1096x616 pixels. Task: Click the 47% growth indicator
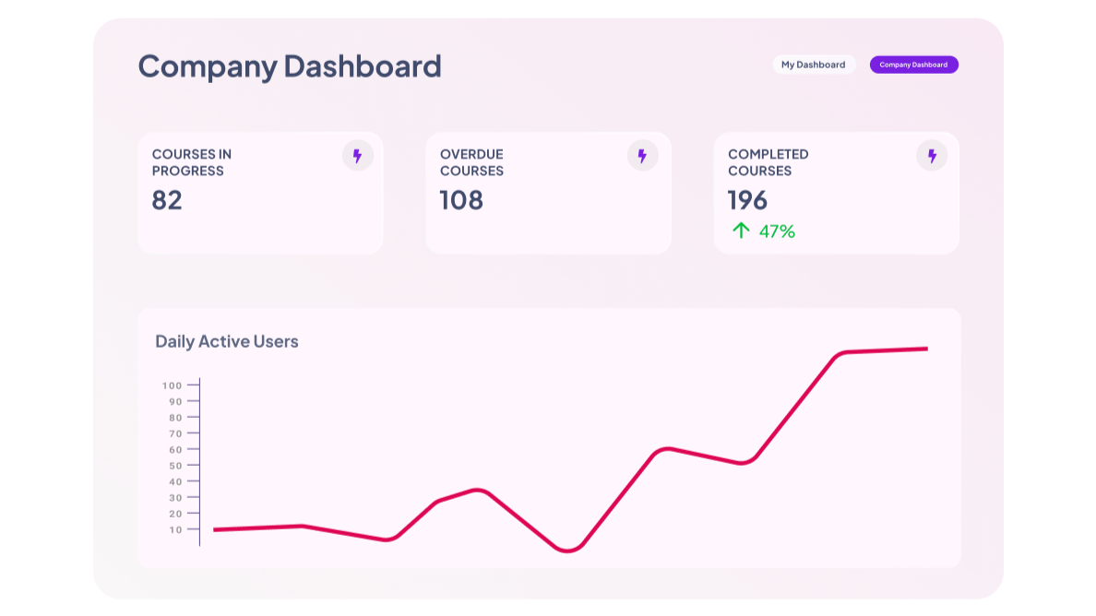coord(777,231)
